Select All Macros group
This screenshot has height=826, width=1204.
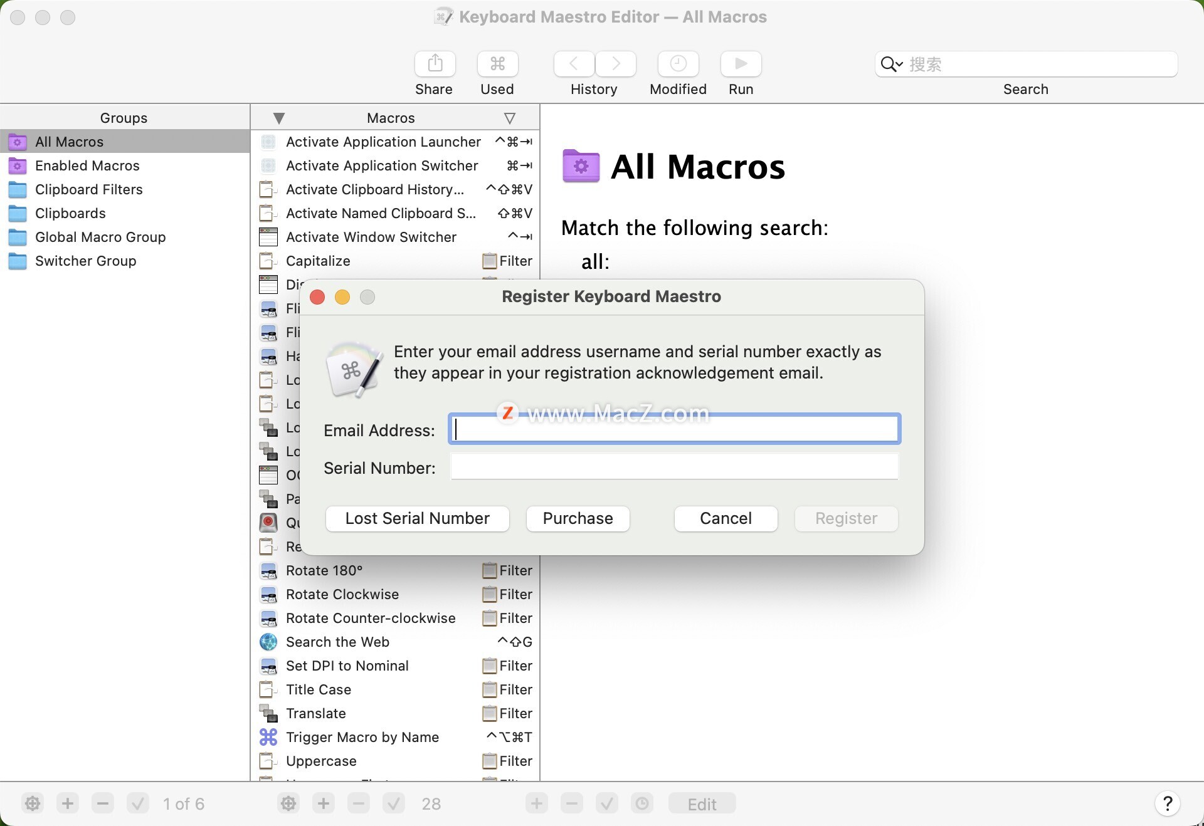[125, 142]
